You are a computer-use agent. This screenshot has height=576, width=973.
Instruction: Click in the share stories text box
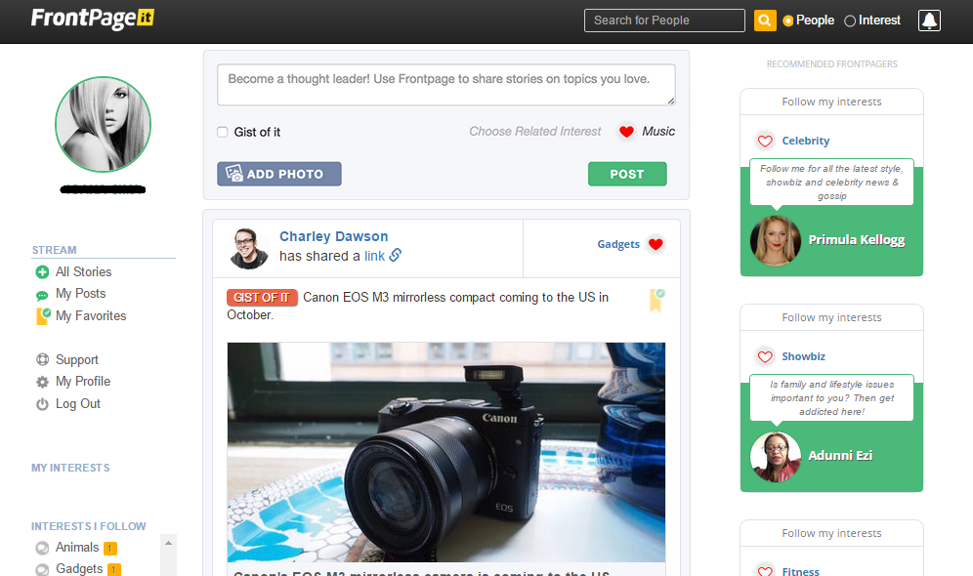(x=446, y=84)
